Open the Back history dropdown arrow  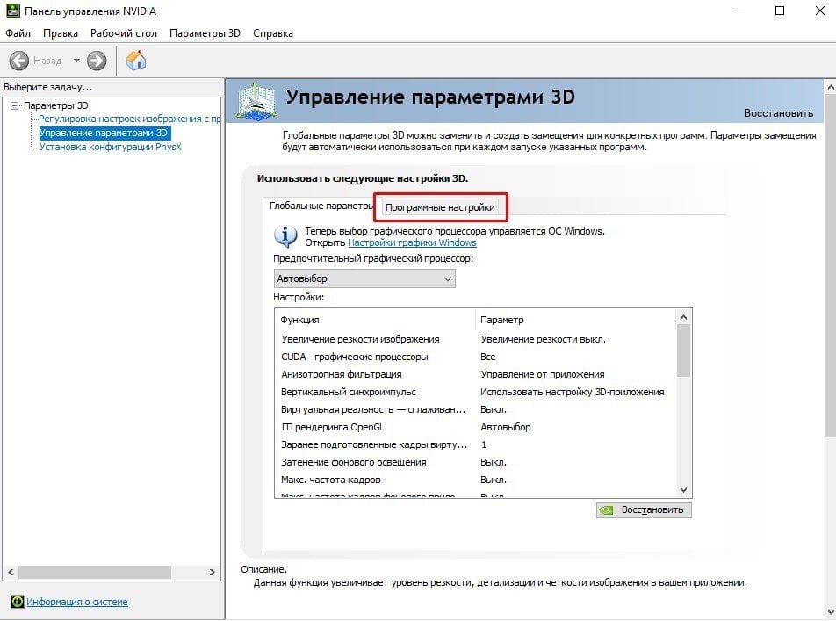click(76, 61)
